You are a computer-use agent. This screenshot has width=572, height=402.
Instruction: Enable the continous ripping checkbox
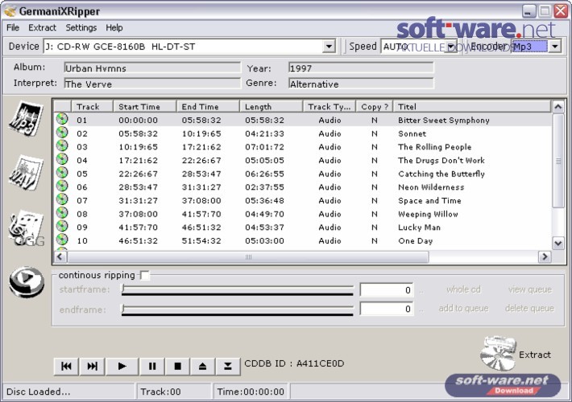tap(145, 275)
